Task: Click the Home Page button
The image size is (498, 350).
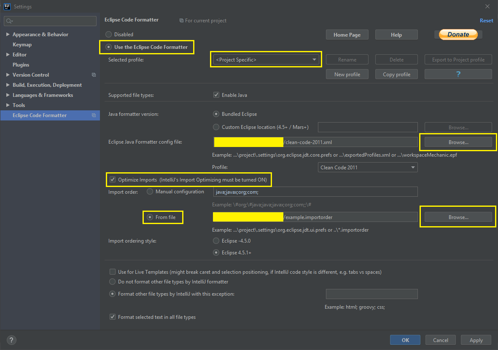Action: 347,35
